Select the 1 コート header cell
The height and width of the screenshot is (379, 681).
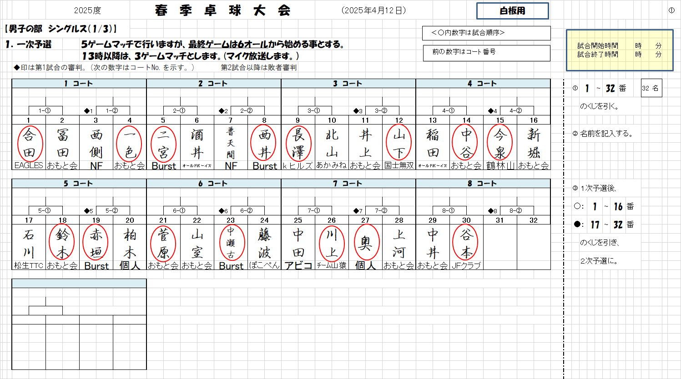click(79, 84)
